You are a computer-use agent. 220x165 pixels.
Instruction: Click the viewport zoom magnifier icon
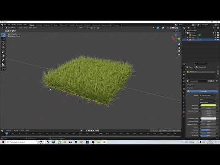tap(179, 44)
